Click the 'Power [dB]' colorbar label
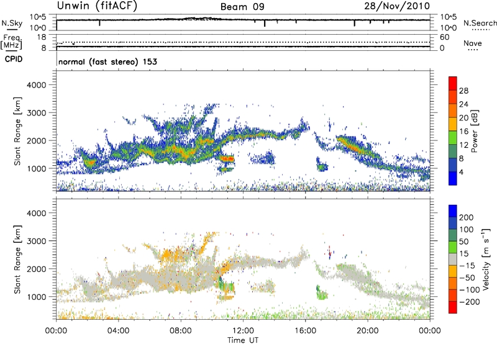The width and height of the screenshot is (497, 344). click(474, 131)
